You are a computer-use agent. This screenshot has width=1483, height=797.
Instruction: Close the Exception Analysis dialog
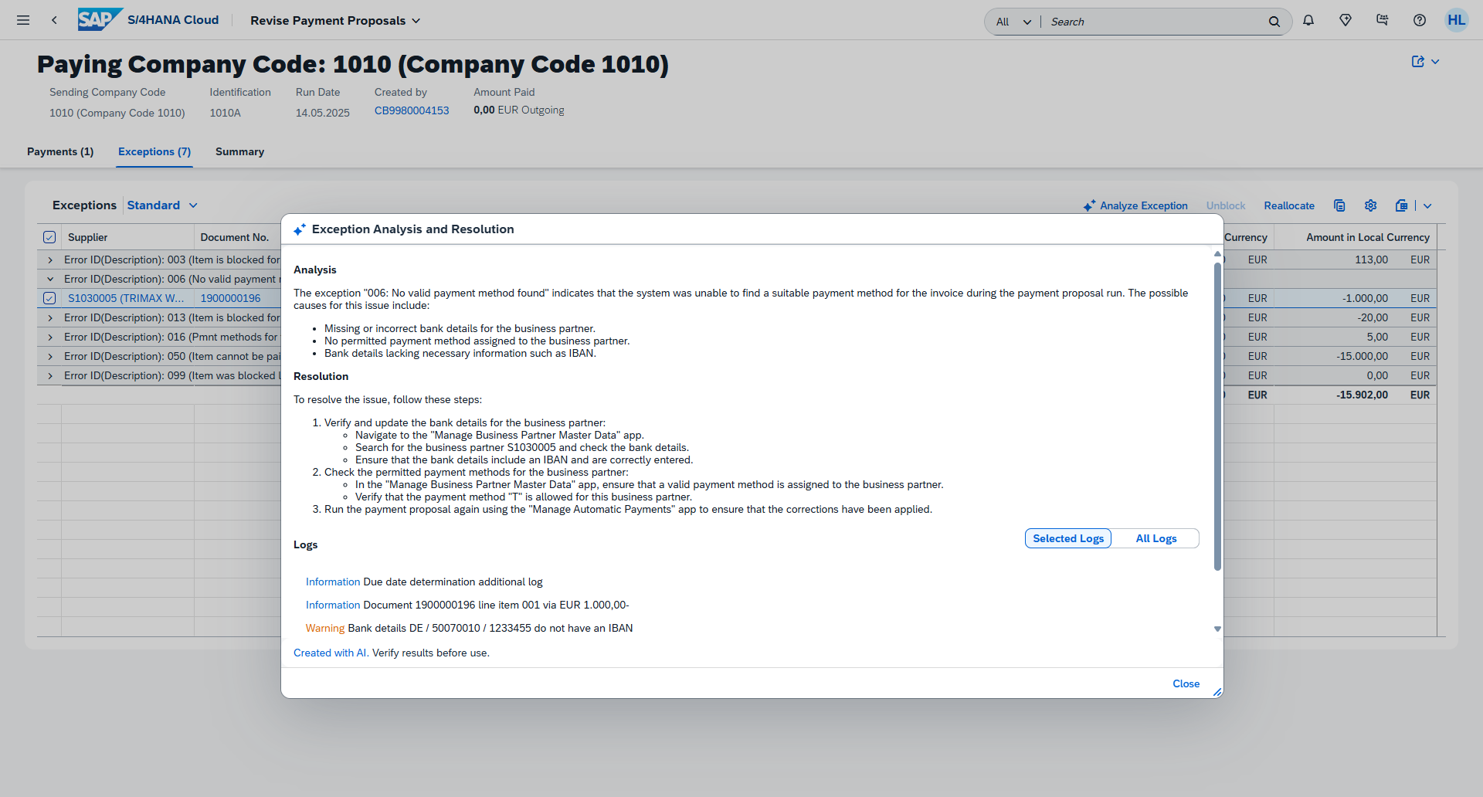pyautogui.click(x=1186, y=683)
